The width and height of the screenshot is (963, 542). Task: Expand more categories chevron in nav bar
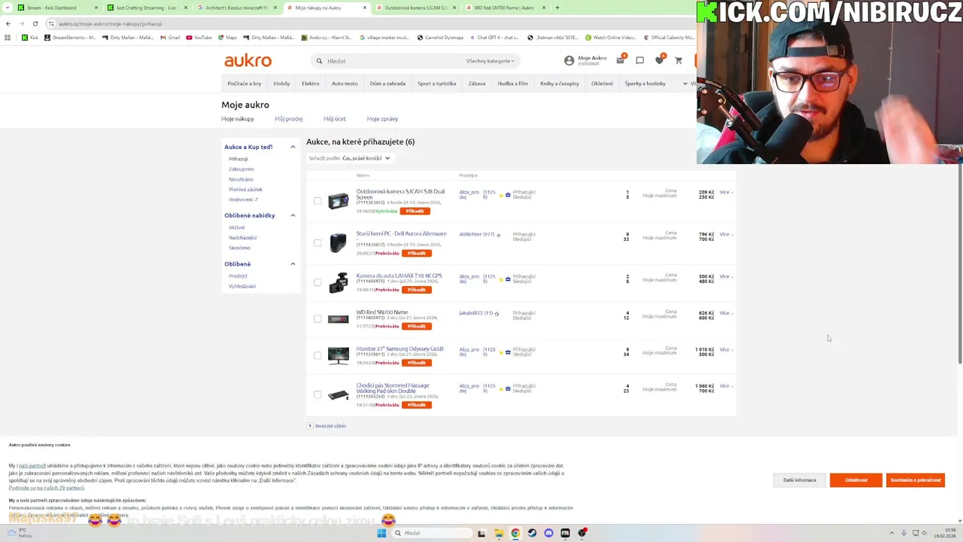pyautogui.click(x=685, y=84)
